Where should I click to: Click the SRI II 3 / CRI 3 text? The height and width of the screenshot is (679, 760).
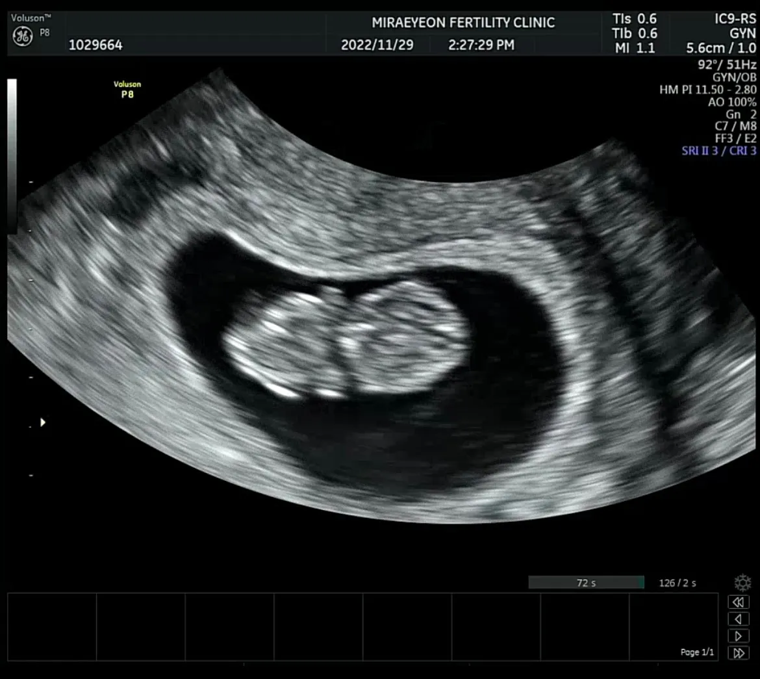(719, 150)
